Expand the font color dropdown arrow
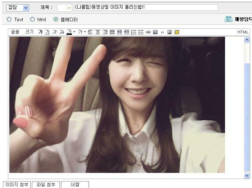 [74, 32]
